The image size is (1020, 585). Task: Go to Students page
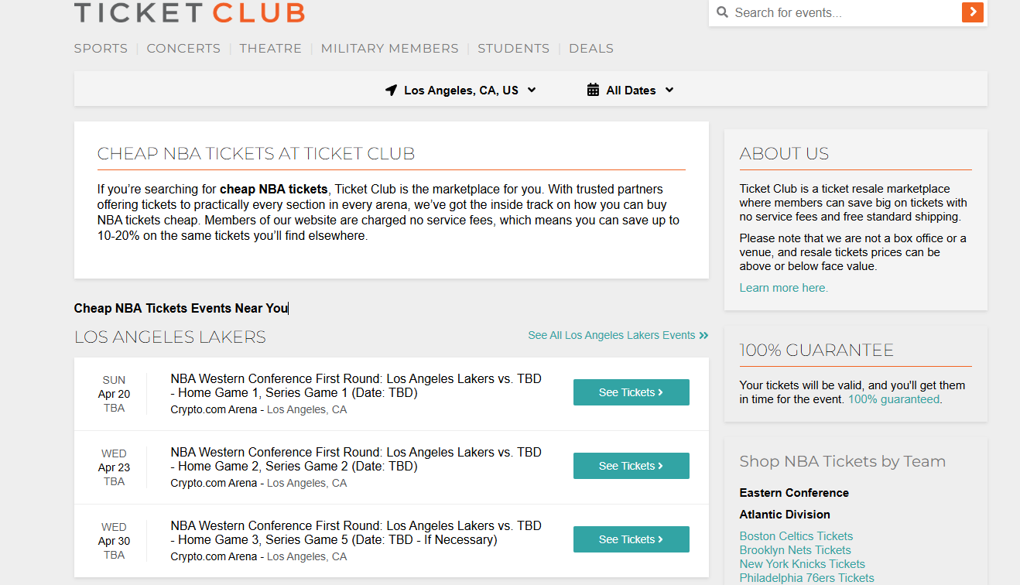coord(513,48)
